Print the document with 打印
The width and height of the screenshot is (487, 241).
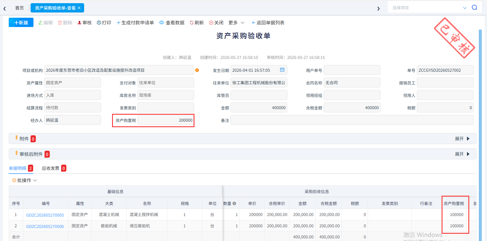point(104,23)
